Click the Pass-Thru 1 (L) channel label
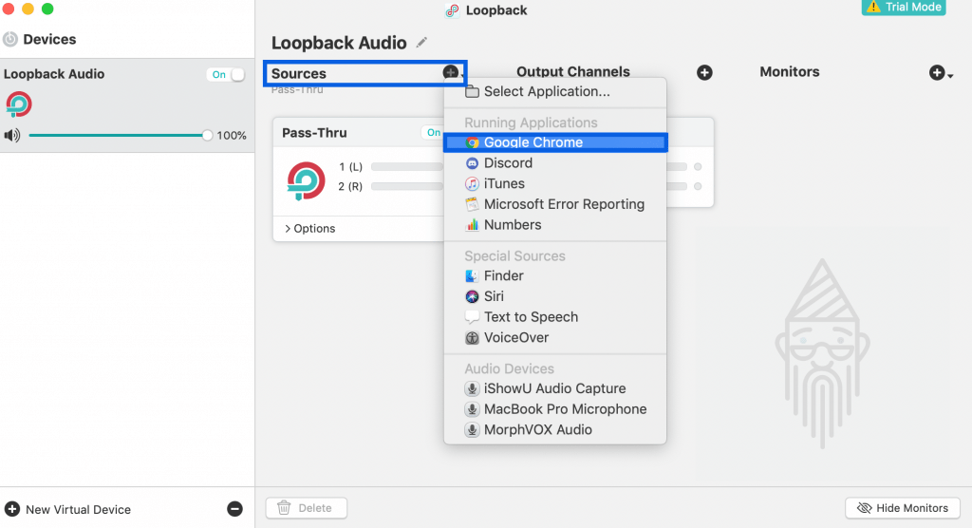This screenshot has height=528, width=972. point(350,167)
